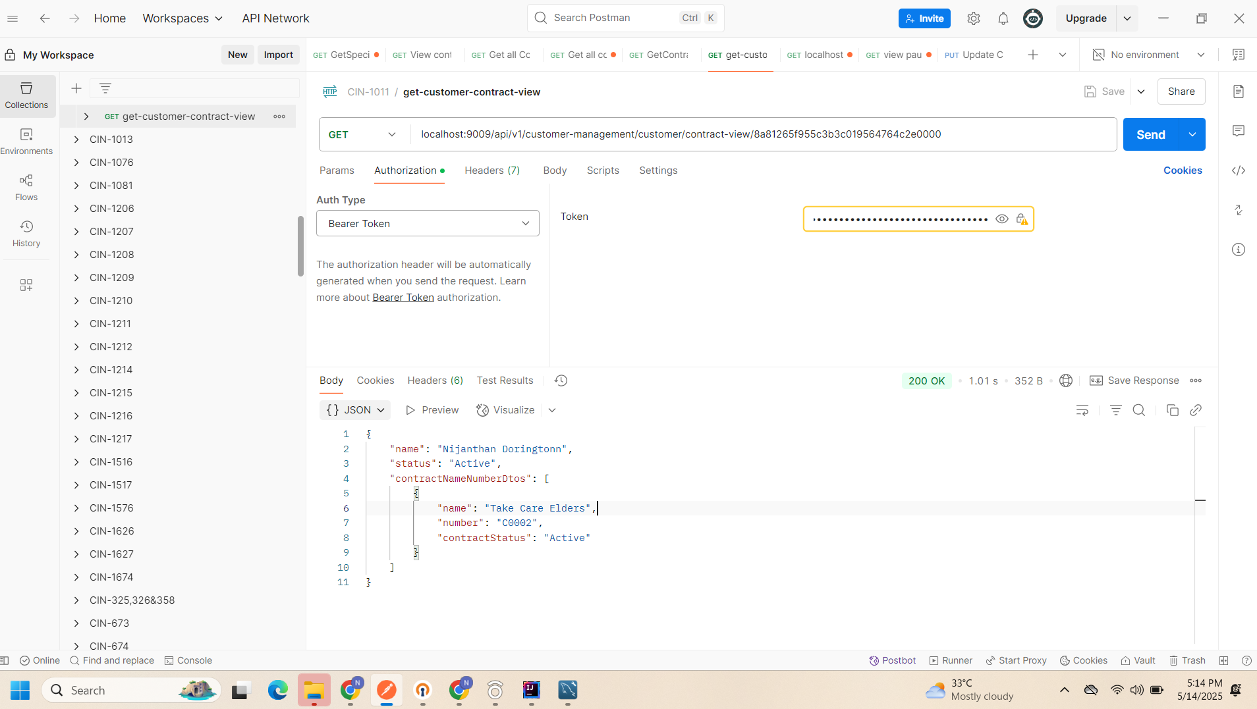Open the response Headers (6) tab
This screenshot has width=1257, height=709.
435,381
